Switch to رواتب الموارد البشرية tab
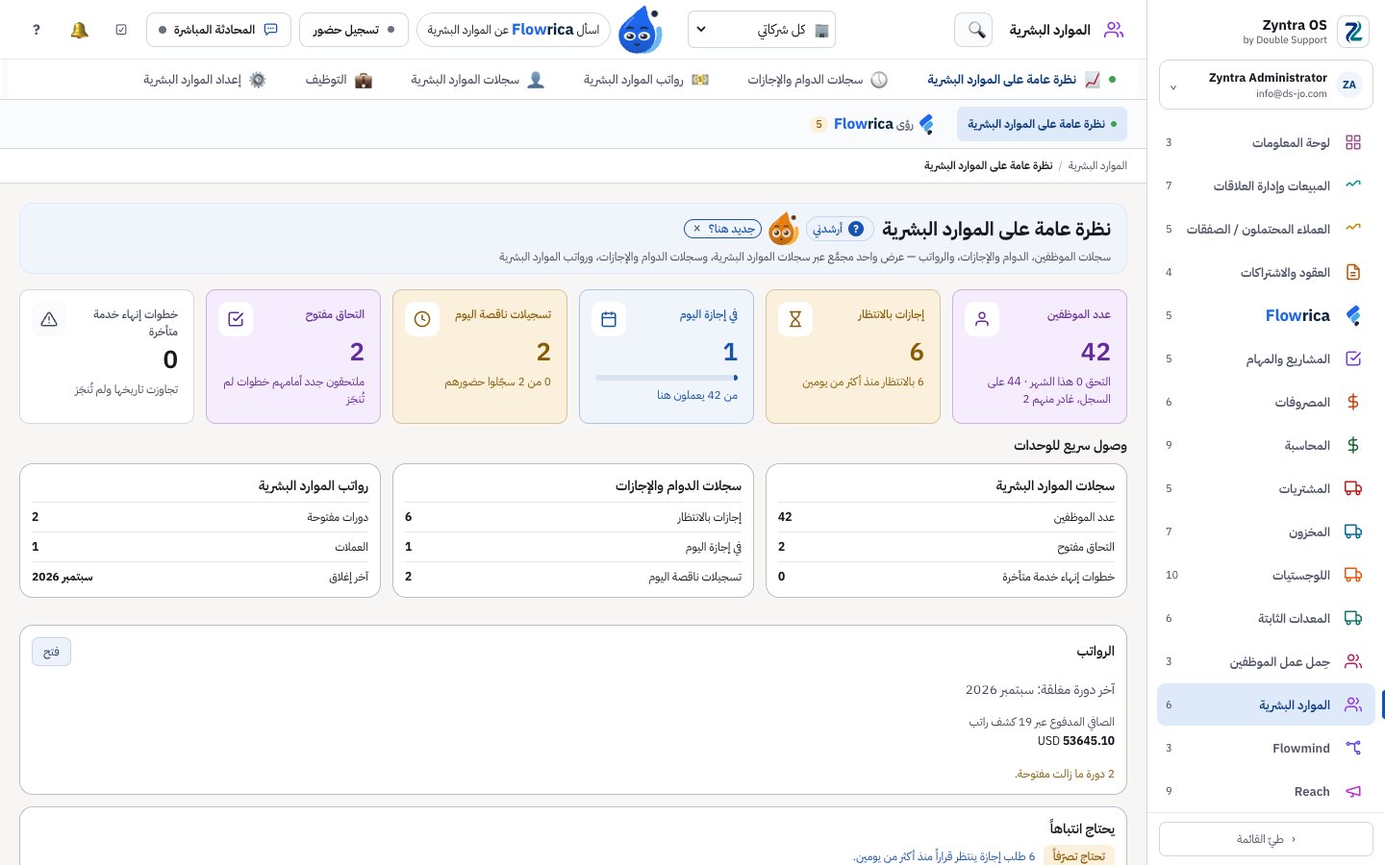The image size is (1385, 865). point(646,80)
